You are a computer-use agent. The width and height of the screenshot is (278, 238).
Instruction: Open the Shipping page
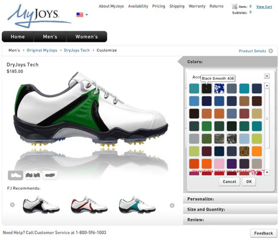click(x=177, y=6)
